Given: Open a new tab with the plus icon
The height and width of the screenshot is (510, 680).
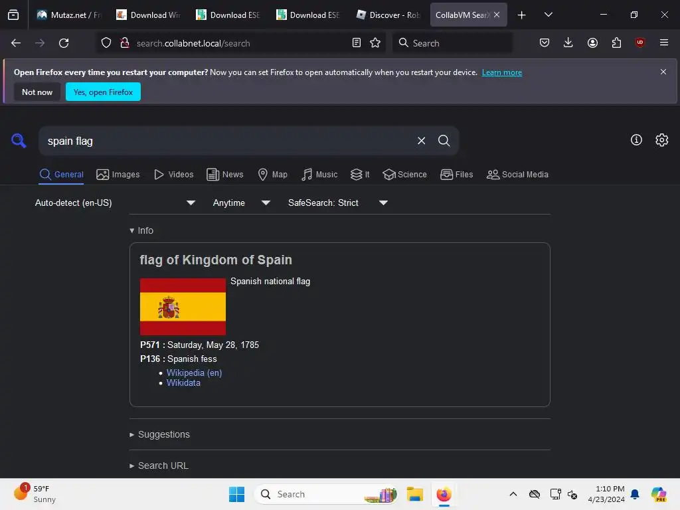Looking at the screenshot, I should pos(522,15).
